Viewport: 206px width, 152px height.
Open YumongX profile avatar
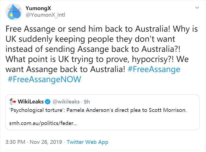click(x=13, y=12)
